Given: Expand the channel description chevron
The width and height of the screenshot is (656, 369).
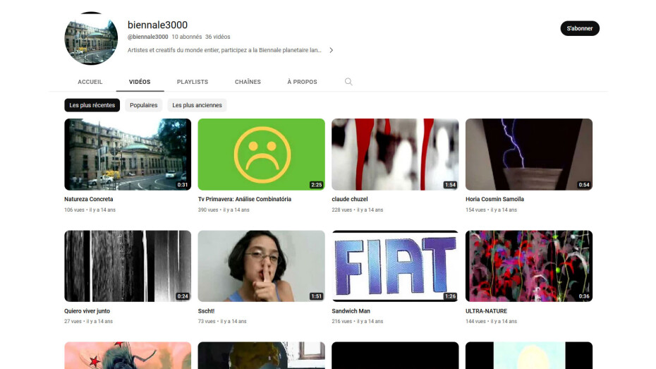Looking at the screenshot, I should (331, 50).
